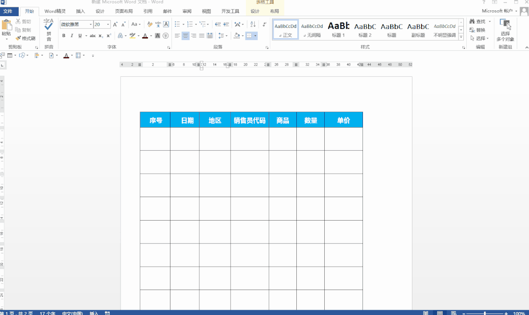The image size is (529, 315).
Task: Click the Read Mode icon in status bar
Action: [x=426, y=313]
